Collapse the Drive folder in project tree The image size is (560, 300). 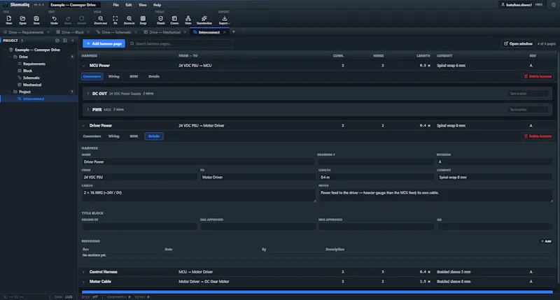(10, 57)
